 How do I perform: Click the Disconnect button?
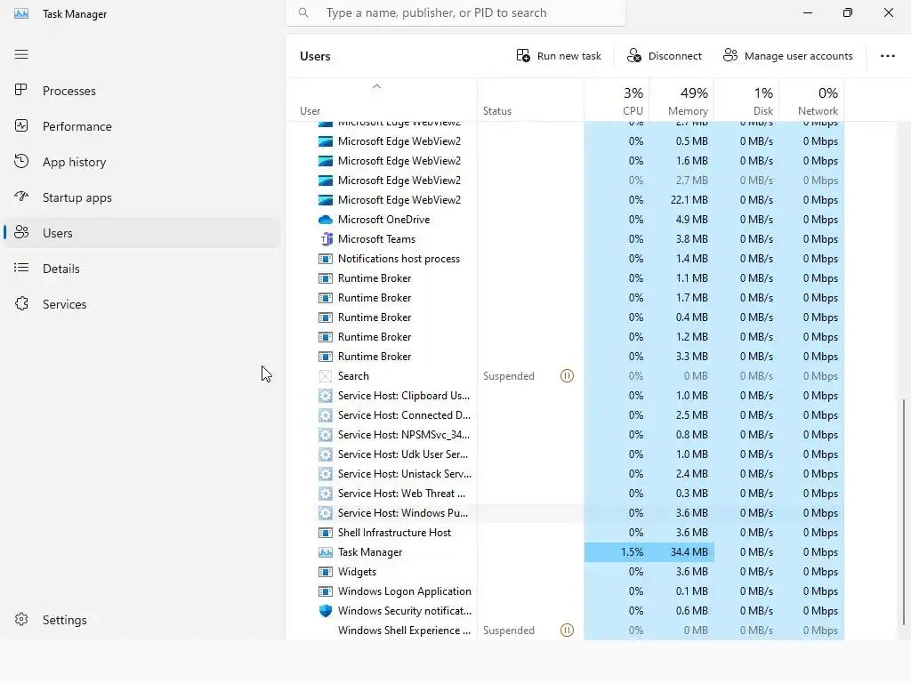click(665, 56)
